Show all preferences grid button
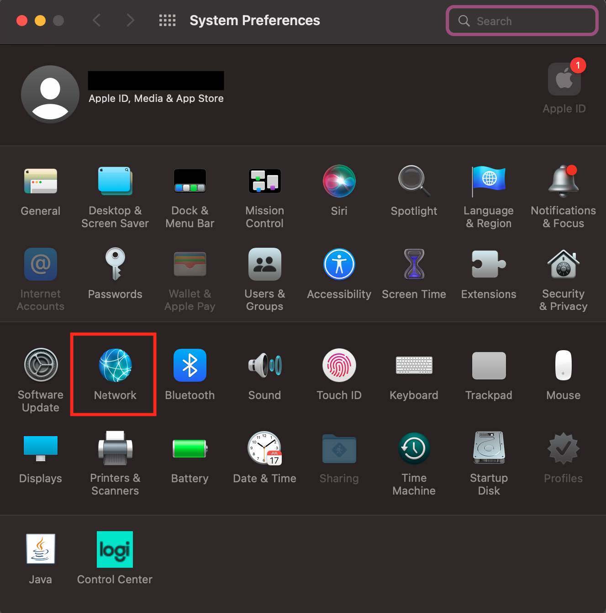 [x=167, y=21]
